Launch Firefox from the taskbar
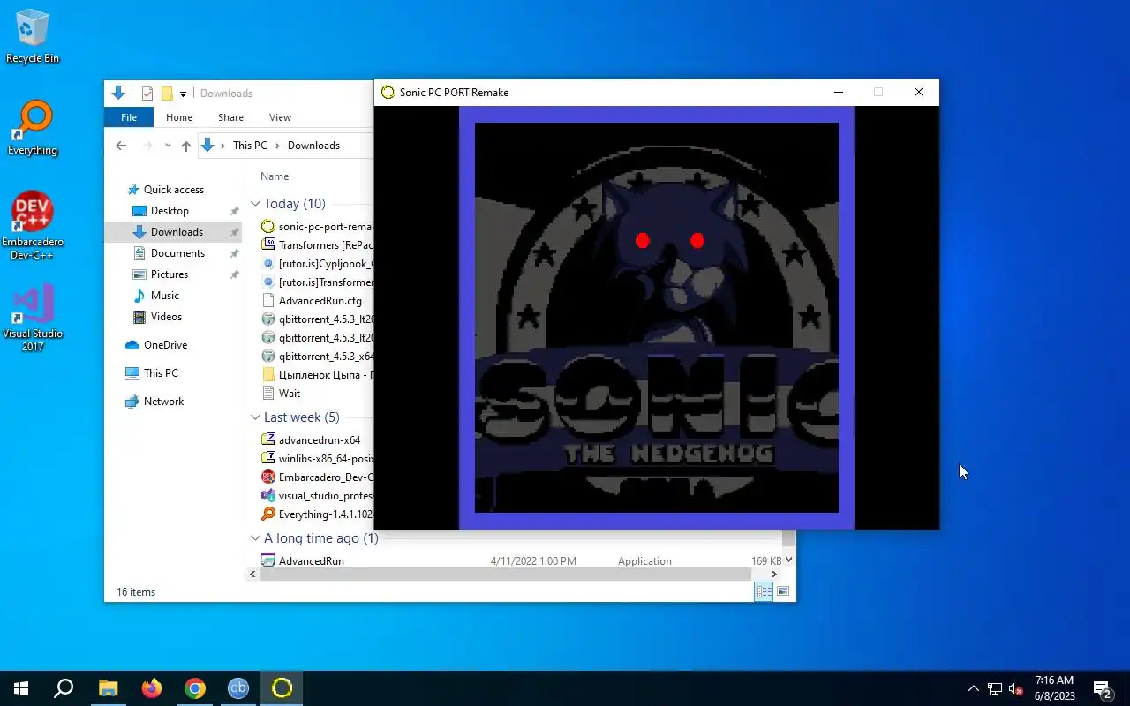Viewport: 1130px width, 706px height. click(152, 688)
